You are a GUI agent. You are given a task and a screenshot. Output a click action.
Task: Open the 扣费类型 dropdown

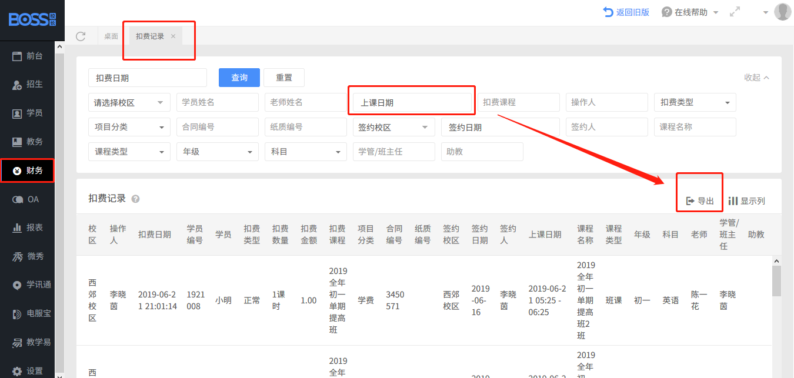point(695,102)
